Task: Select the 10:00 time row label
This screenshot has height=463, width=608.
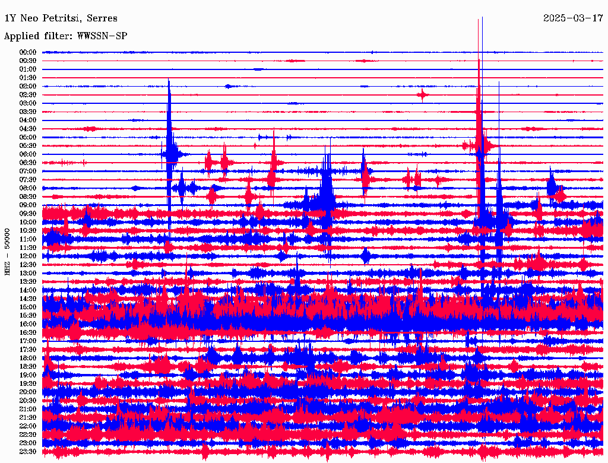Action: point(27,222)
